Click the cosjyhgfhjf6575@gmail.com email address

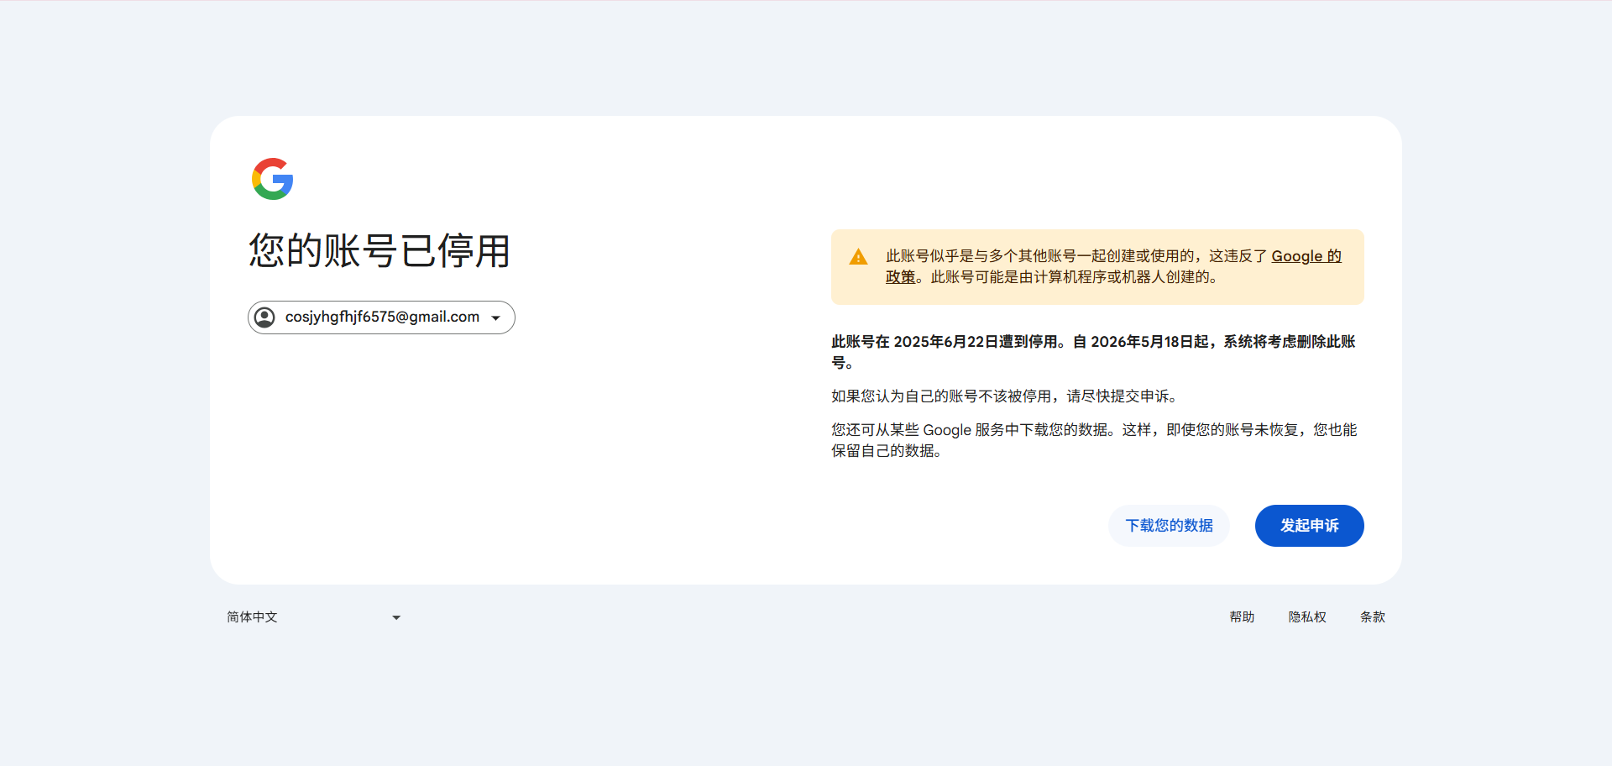382,317
